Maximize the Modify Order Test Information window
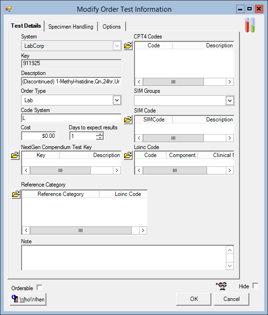This screenshot has height=315, width=268. click(250, 9)
